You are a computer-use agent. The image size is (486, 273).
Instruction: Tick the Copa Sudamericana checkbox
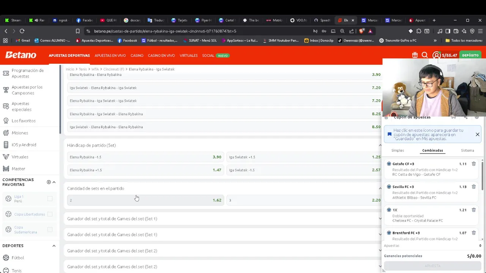point(50,230)
